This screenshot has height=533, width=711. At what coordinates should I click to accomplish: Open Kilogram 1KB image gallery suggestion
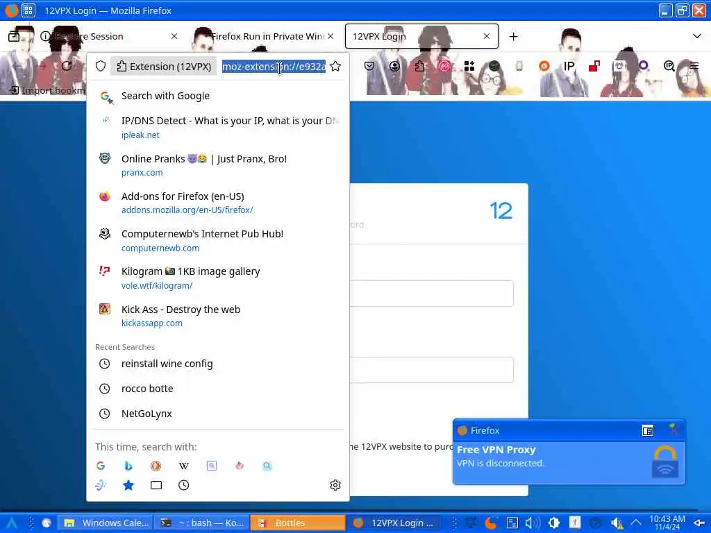pyautogui.click(x=217, y=278)
